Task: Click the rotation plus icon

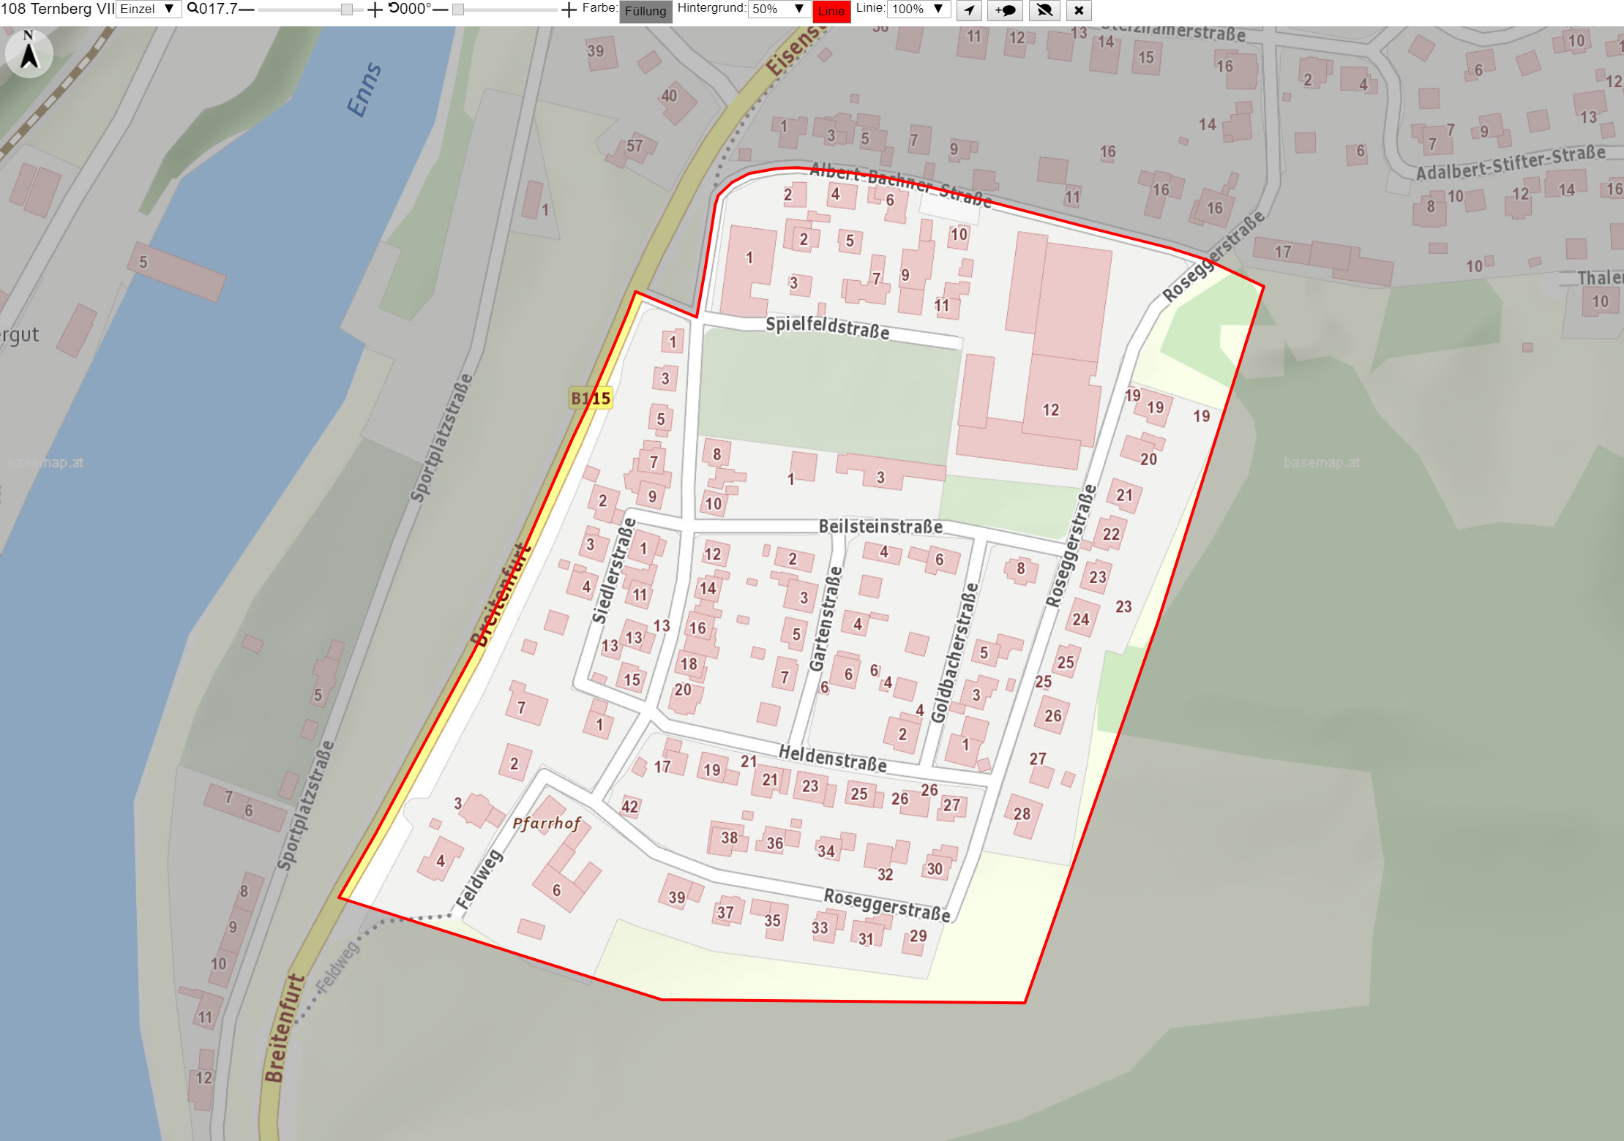Action: click(x=569, y=10)
